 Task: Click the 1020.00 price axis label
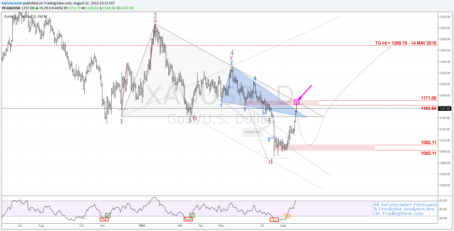pyautogui.click(x=445, y=185)
